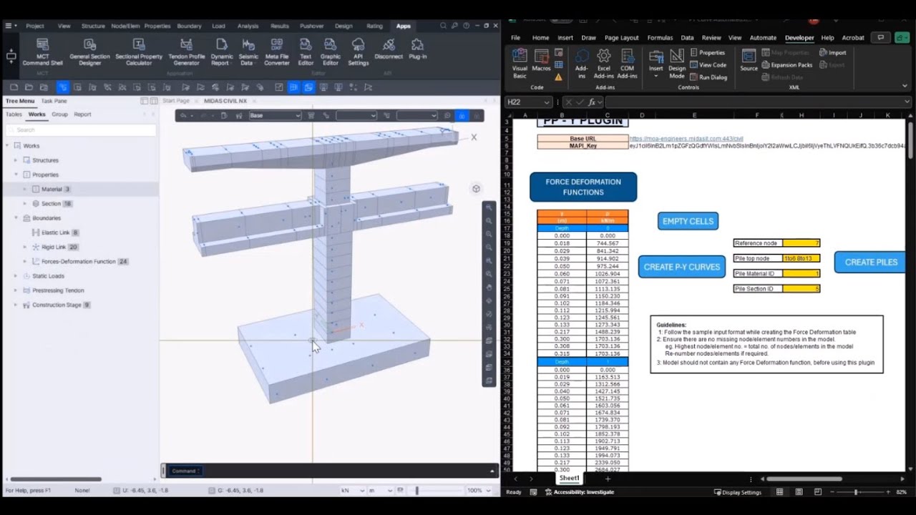Open the Automate tab in Excel

763,38
